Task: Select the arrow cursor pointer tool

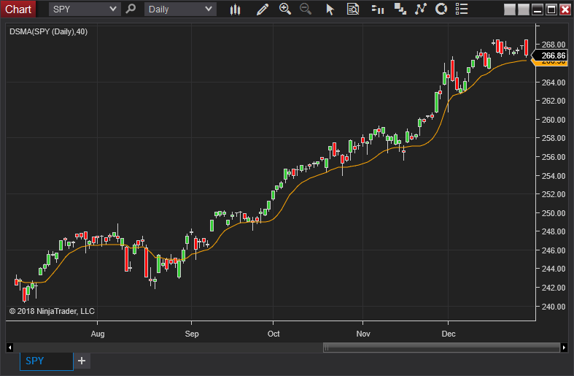Action: tap(330, 9)
